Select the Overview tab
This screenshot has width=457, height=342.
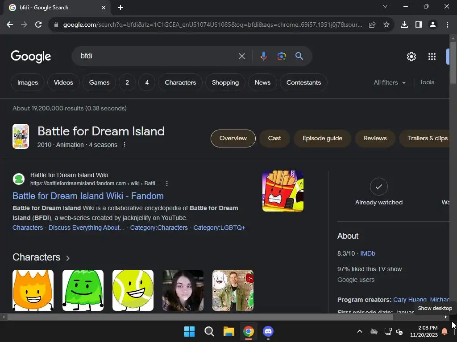[233, 138]
